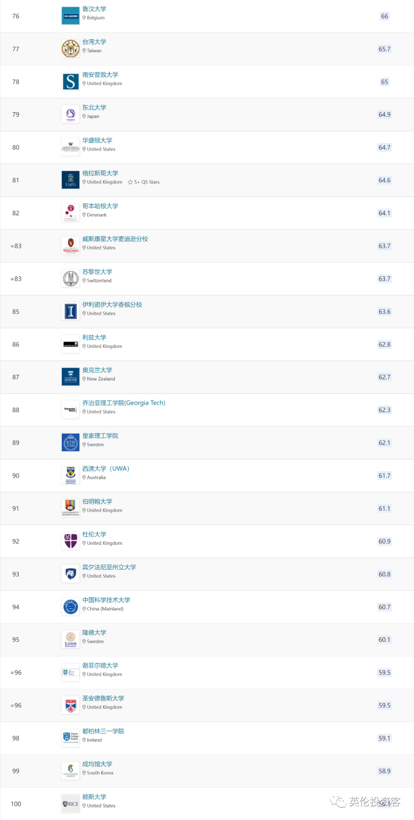Open the 台湾大学 university link
Screen dimensions: 414x820
click(x=94, y=42)
